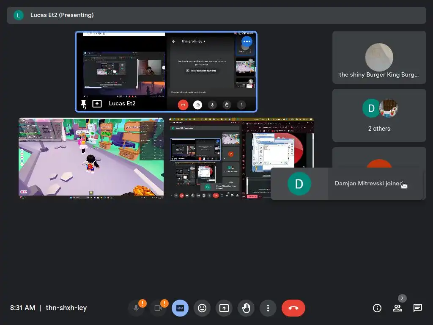Click the presentation icon next to Lucas Et2
This screenshot has width=433, height=325.
pos(97,104)
